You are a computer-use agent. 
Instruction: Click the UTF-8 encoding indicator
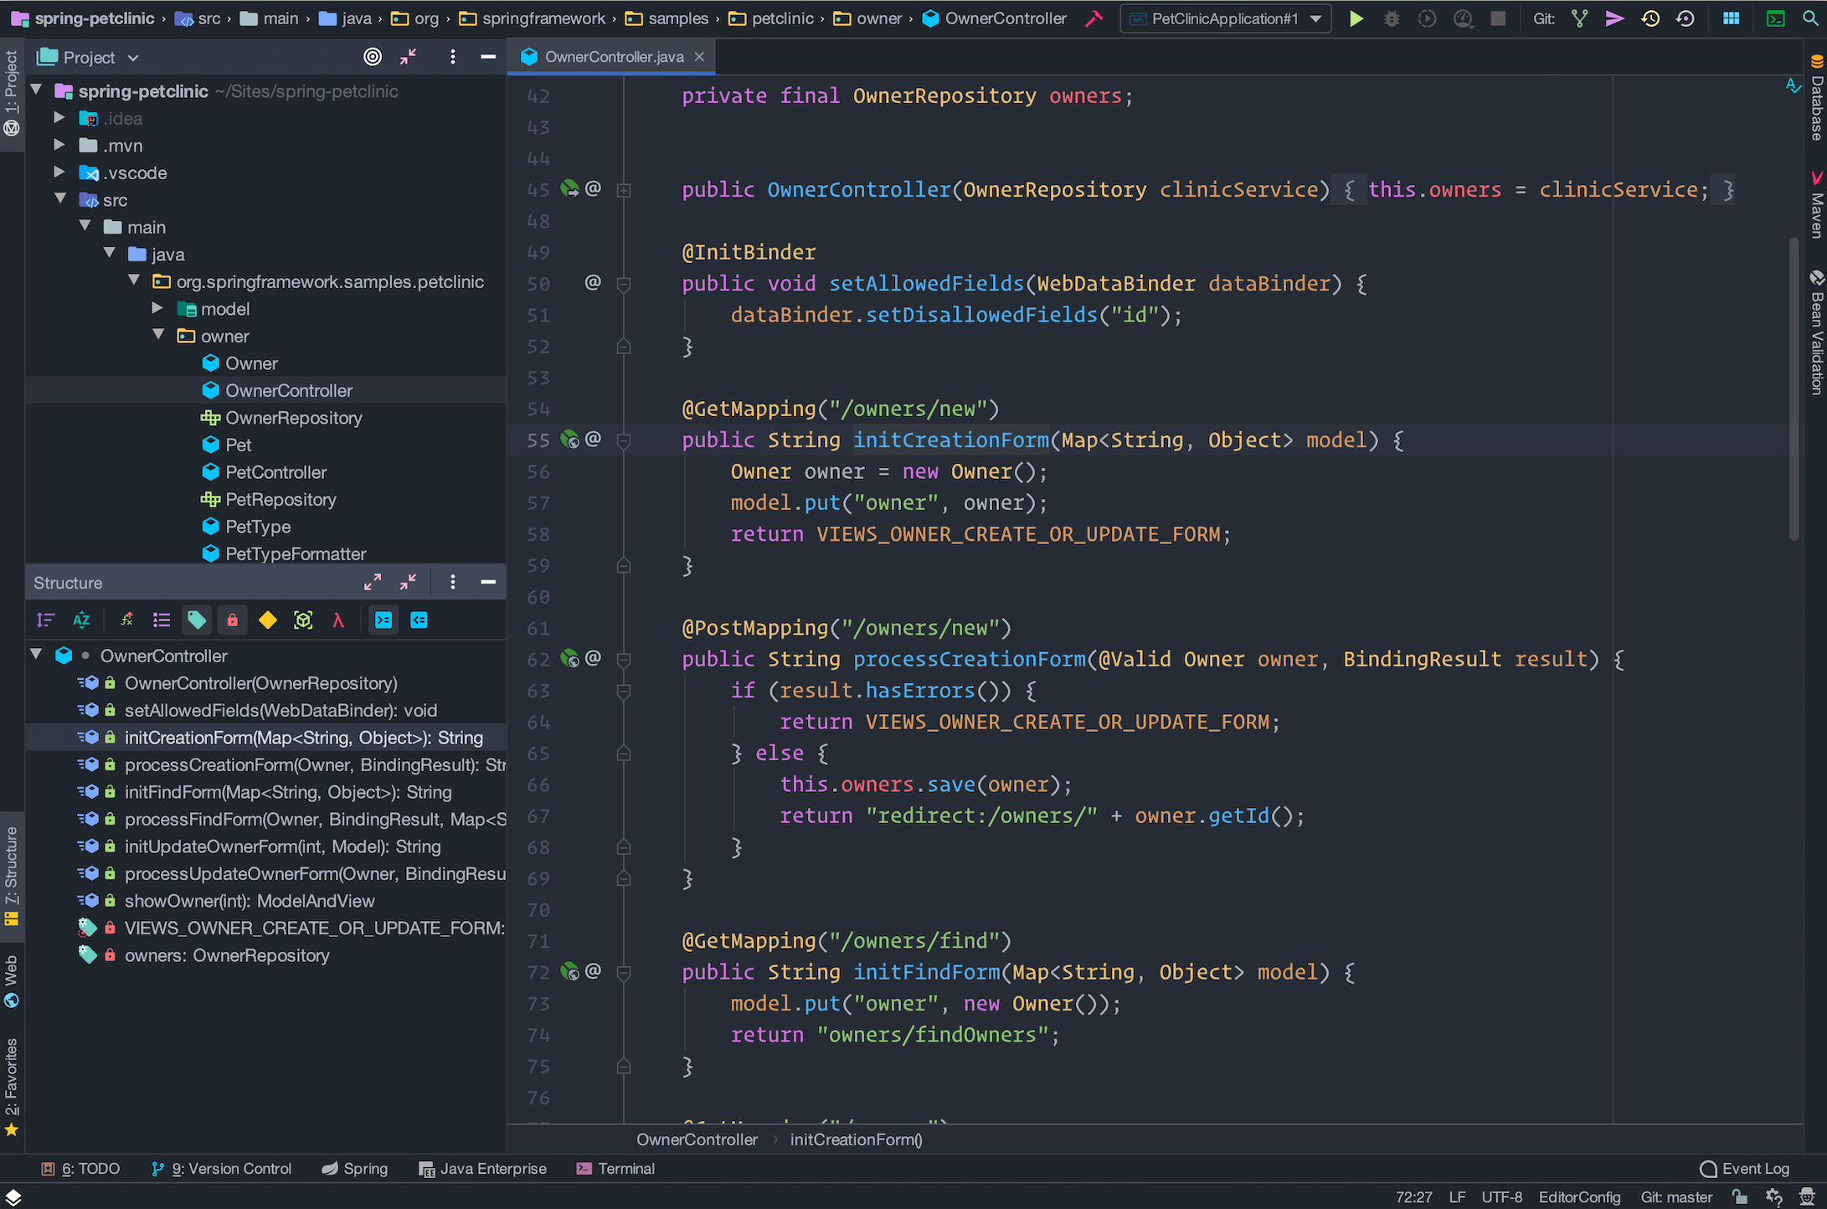(x=1502, y=1197)
